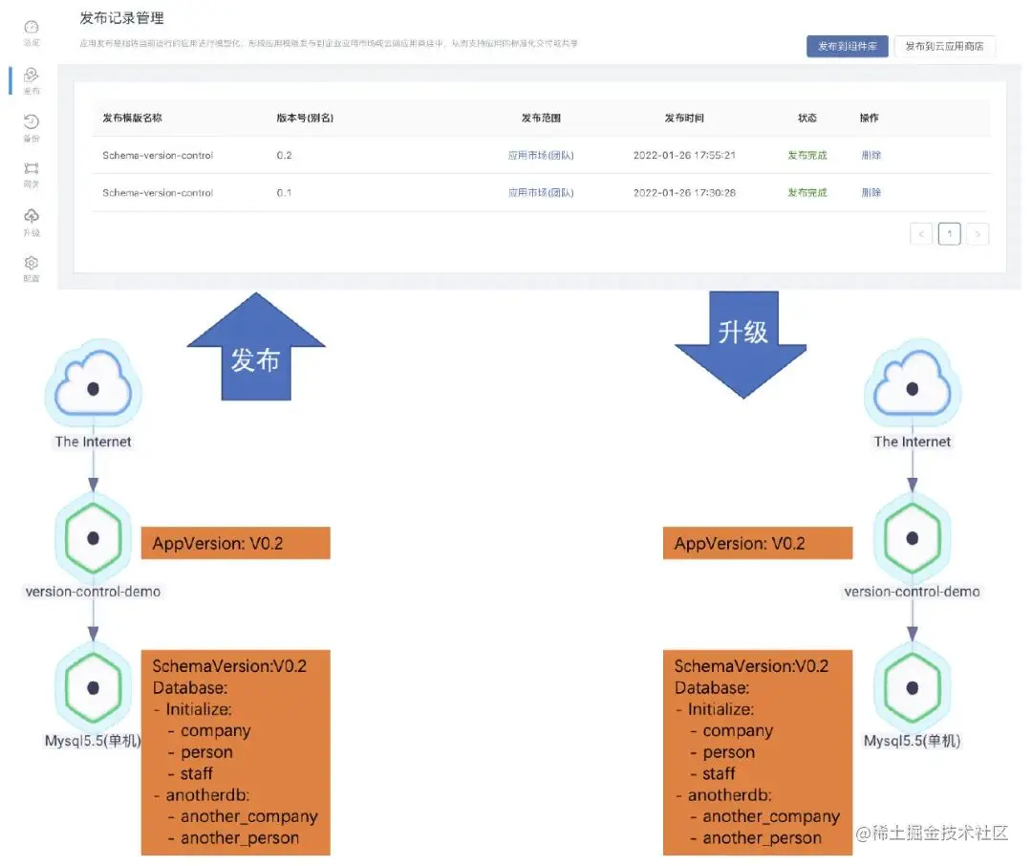Viewport: 1032px width, 866px height.
Task: Select version-control-demo hexagon in right topology
Action: [913, 538]
